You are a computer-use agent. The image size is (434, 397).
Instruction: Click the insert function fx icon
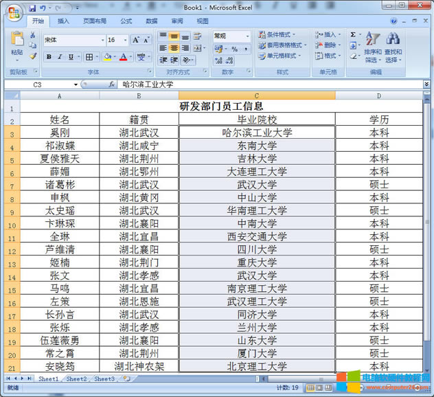coord(112,84)
